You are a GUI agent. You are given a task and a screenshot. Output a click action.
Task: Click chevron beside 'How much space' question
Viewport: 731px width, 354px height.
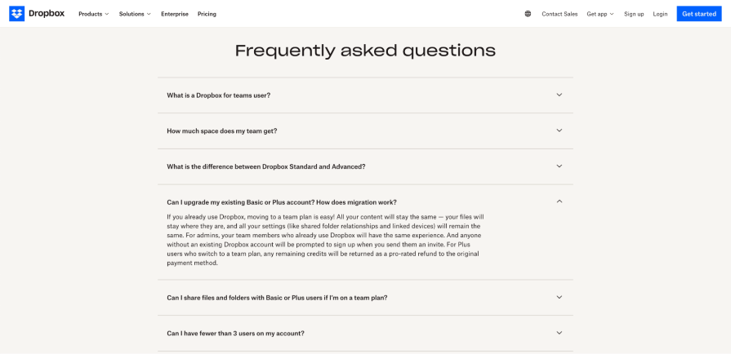click(x=559, y=131)
